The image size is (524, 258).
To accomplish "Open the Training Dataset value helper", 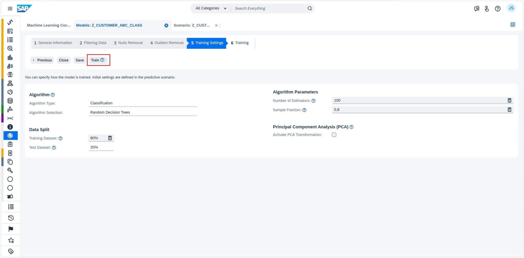I will click(110, 138).
